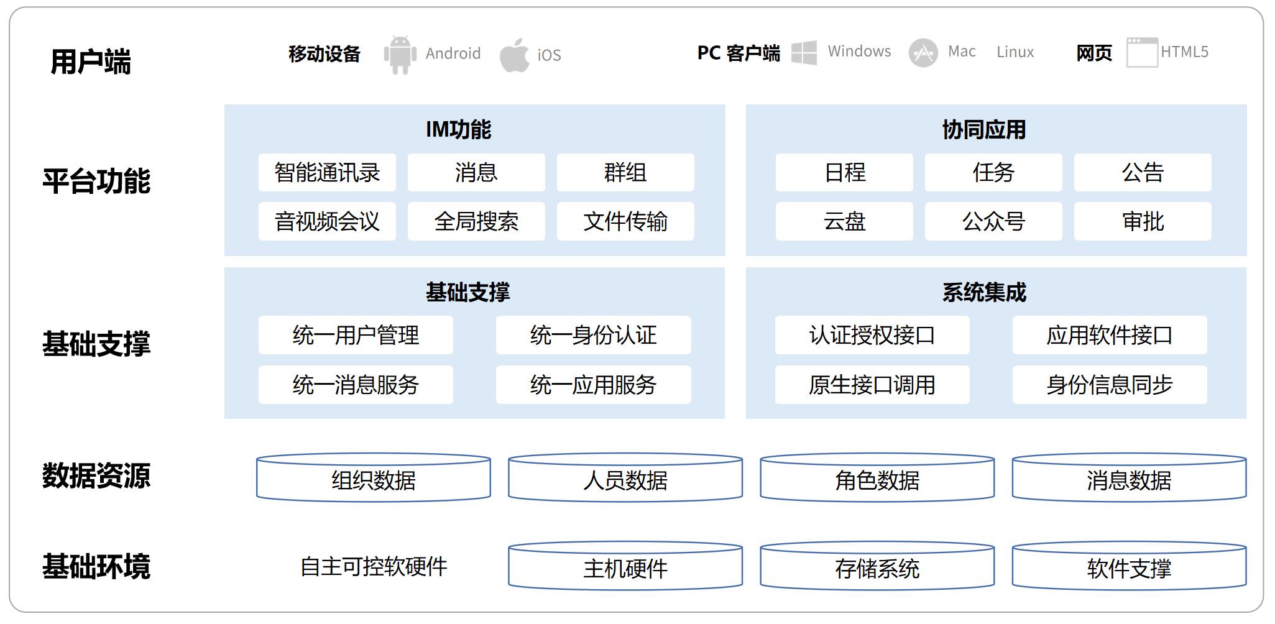Click the IM功能 section heading

(x=458, y=129)
